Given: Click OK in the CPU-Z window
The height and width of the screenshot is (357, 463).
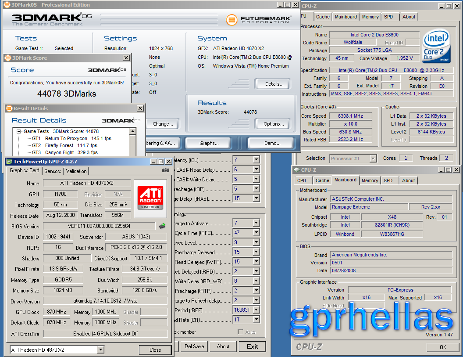Looking at the screenshot, I should (x=443, y=347).
